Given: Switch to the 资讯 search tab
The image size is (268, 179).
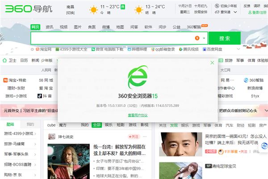Looking at the screenshot, I should click(x=50, y=27).
